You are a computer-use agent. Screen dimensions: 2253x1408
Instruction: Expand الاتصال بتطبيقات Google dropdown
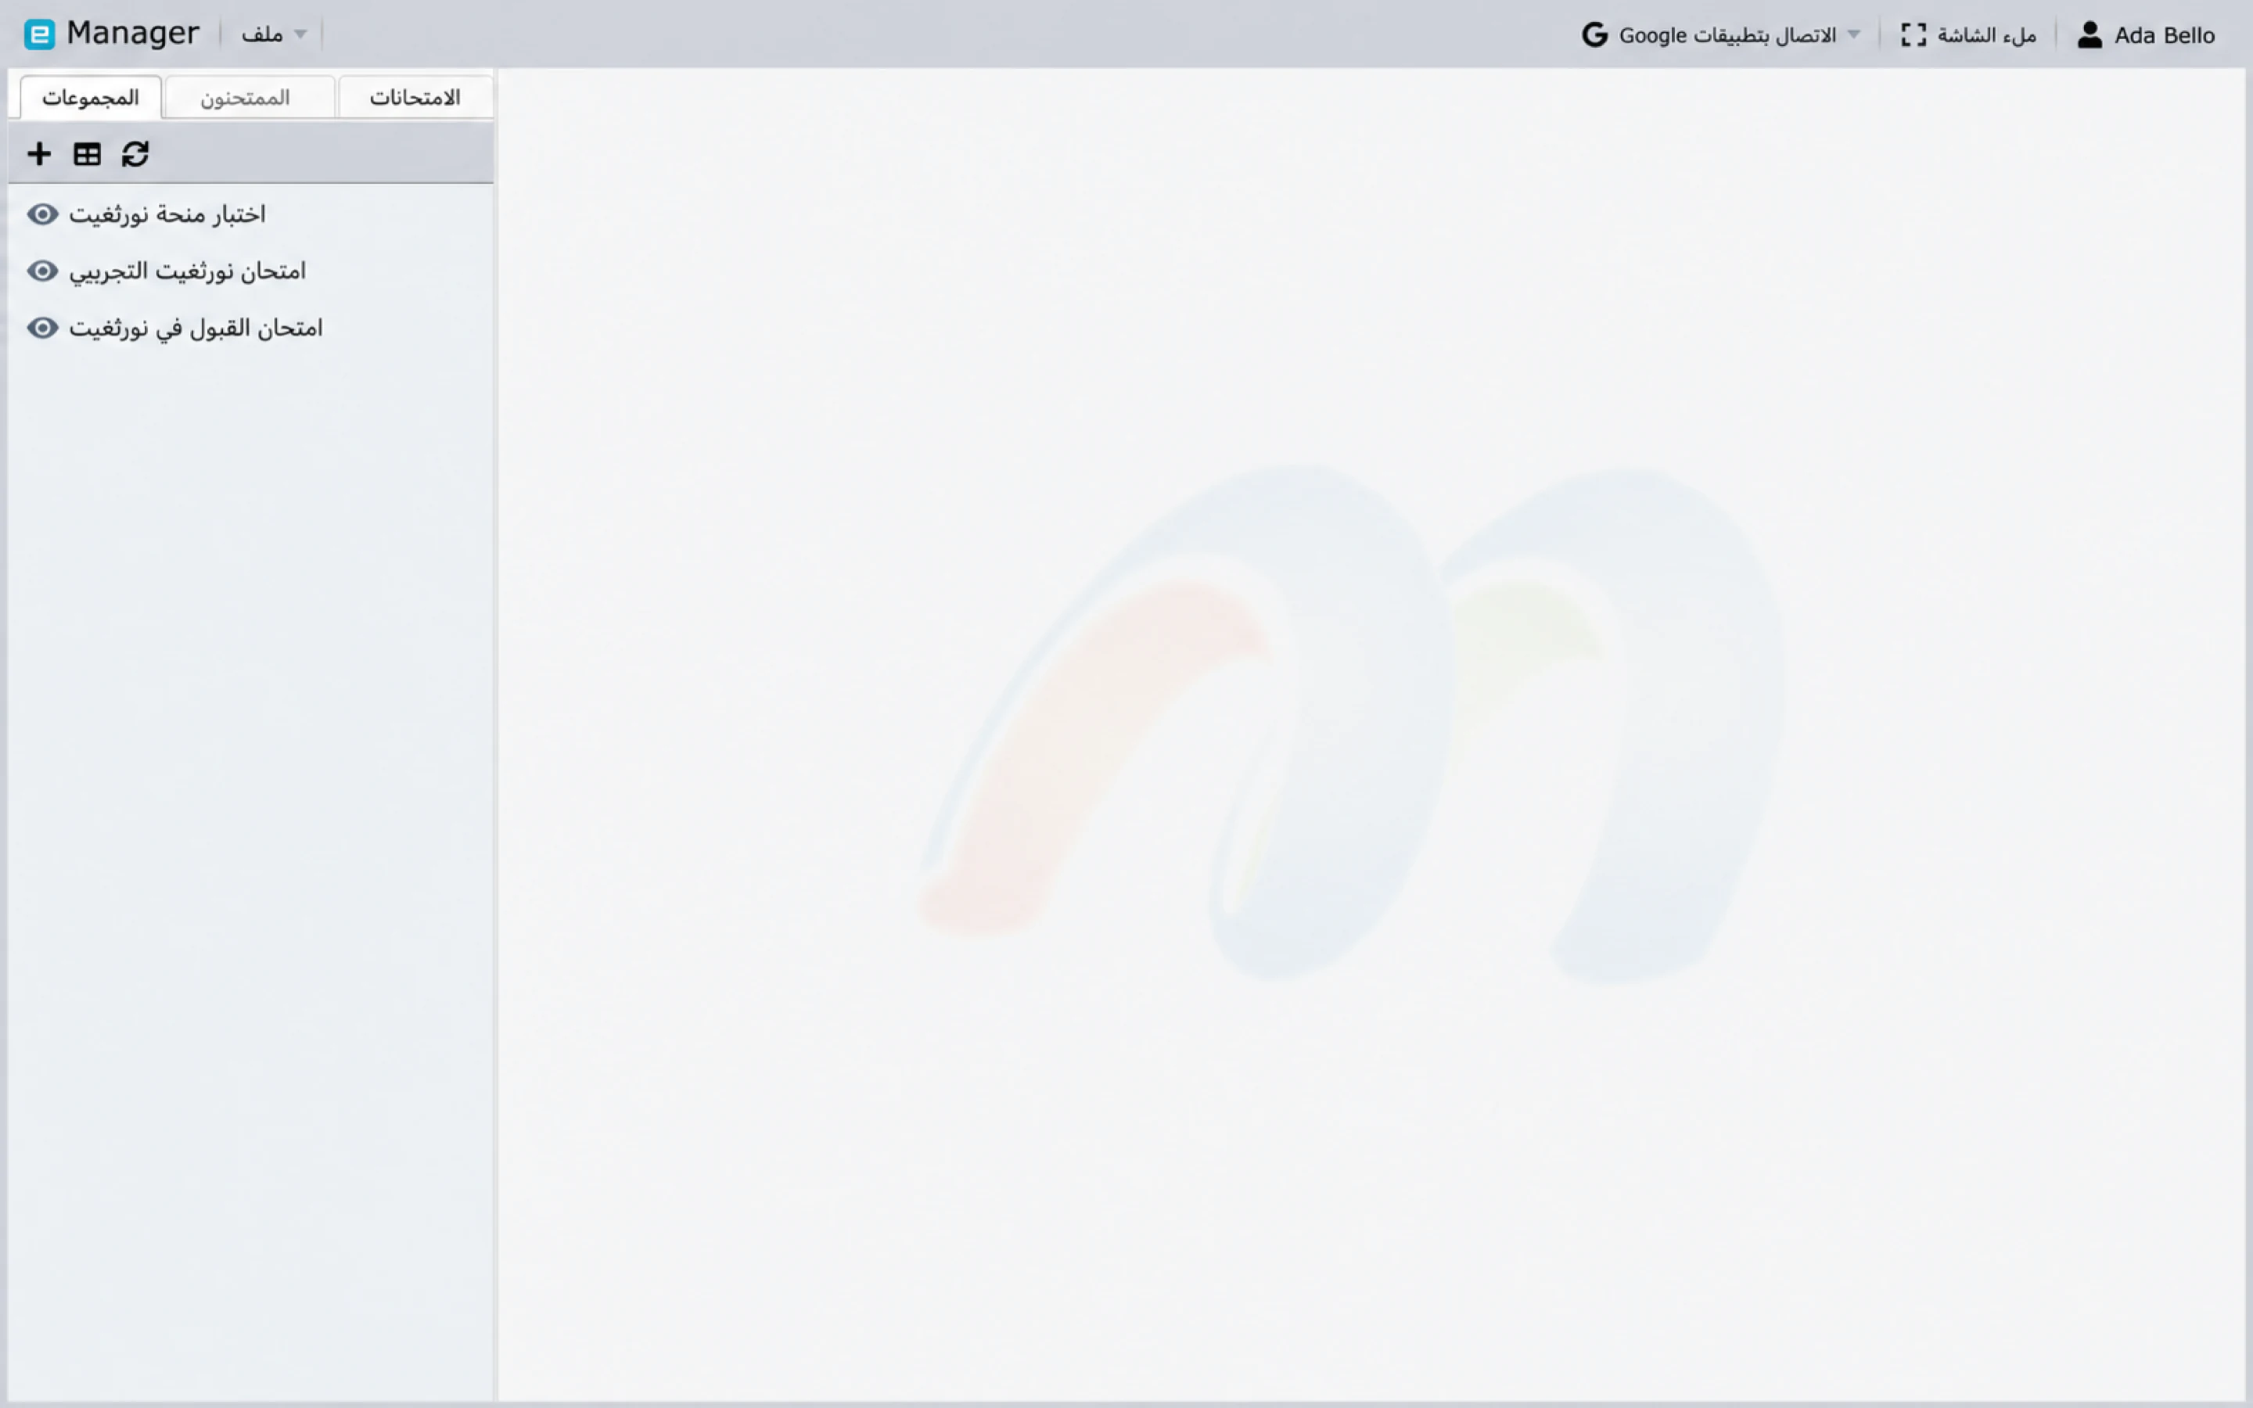coord(1721,34)
